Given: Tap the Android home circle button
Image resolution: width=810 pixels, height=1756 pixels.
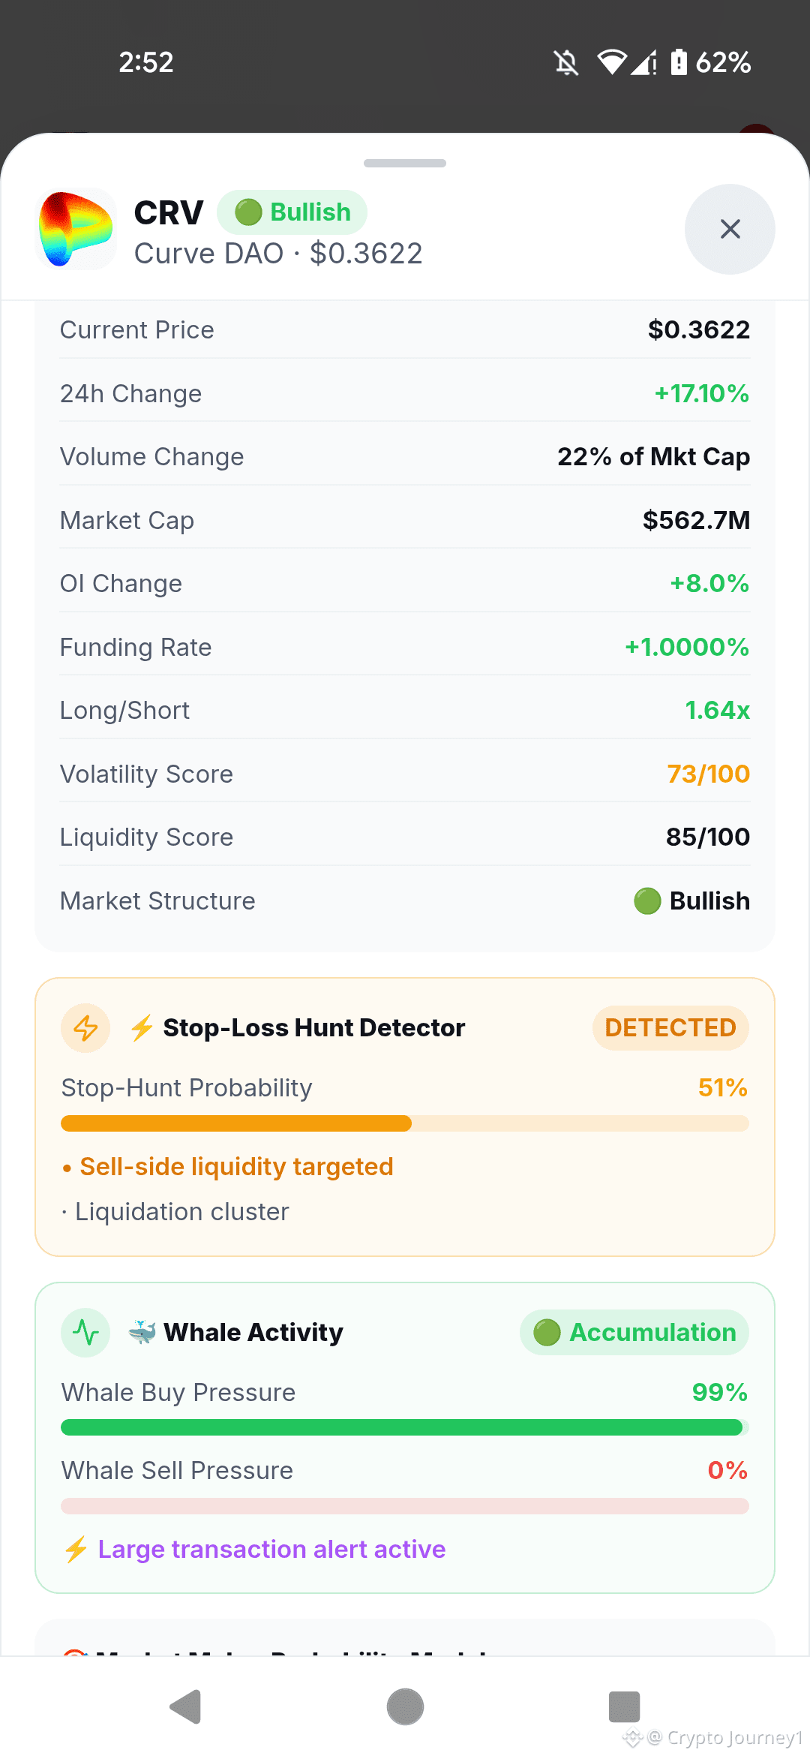Looking at the screenshot, I should pos(405,1707).
